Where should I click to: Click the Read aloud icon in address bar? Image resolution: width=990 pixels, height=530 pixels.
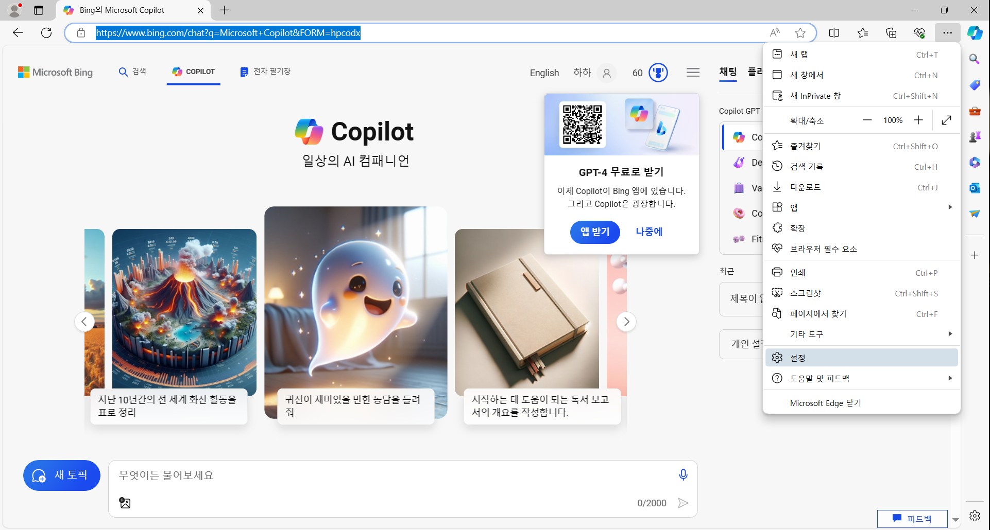(775, 33)
